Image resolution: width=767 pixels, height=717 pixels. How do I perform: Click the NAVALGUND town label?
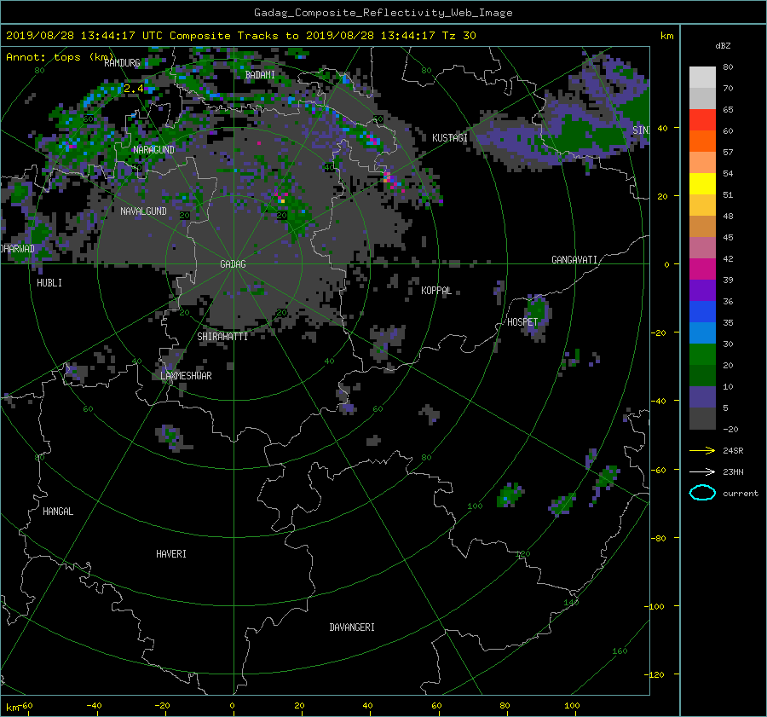[143, 211]
